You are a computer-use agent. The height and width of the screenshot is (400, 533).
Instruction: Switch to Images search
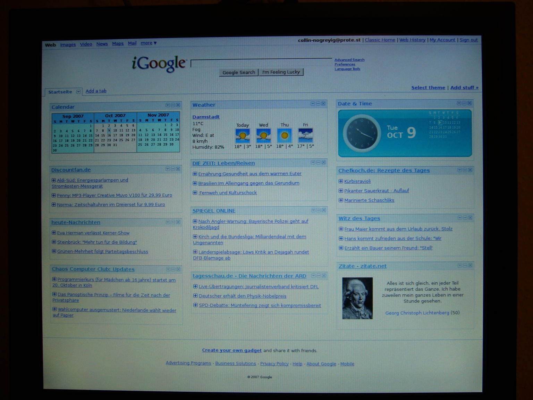(x=68, y=44)
